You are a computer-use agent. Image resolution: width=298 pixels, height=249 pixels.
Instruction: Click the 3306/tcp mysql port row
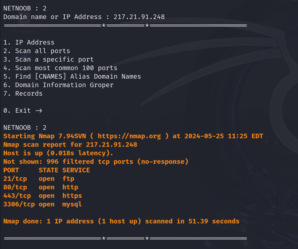43,204
